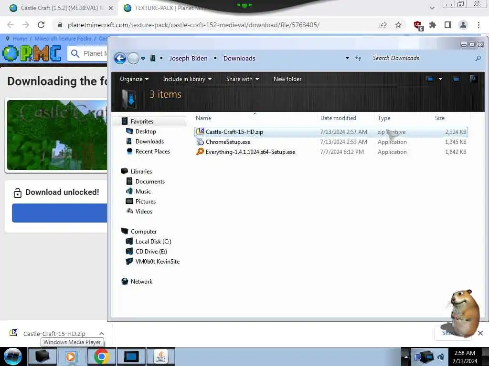Select ChromeSetup.exe file
The width and height of the screenshot is (489, 366).
click(x=228, y=142)
